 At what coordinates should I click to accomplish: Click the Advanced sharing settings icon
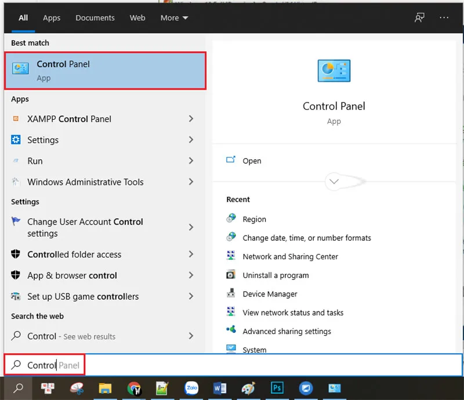(x=231, y=330)
